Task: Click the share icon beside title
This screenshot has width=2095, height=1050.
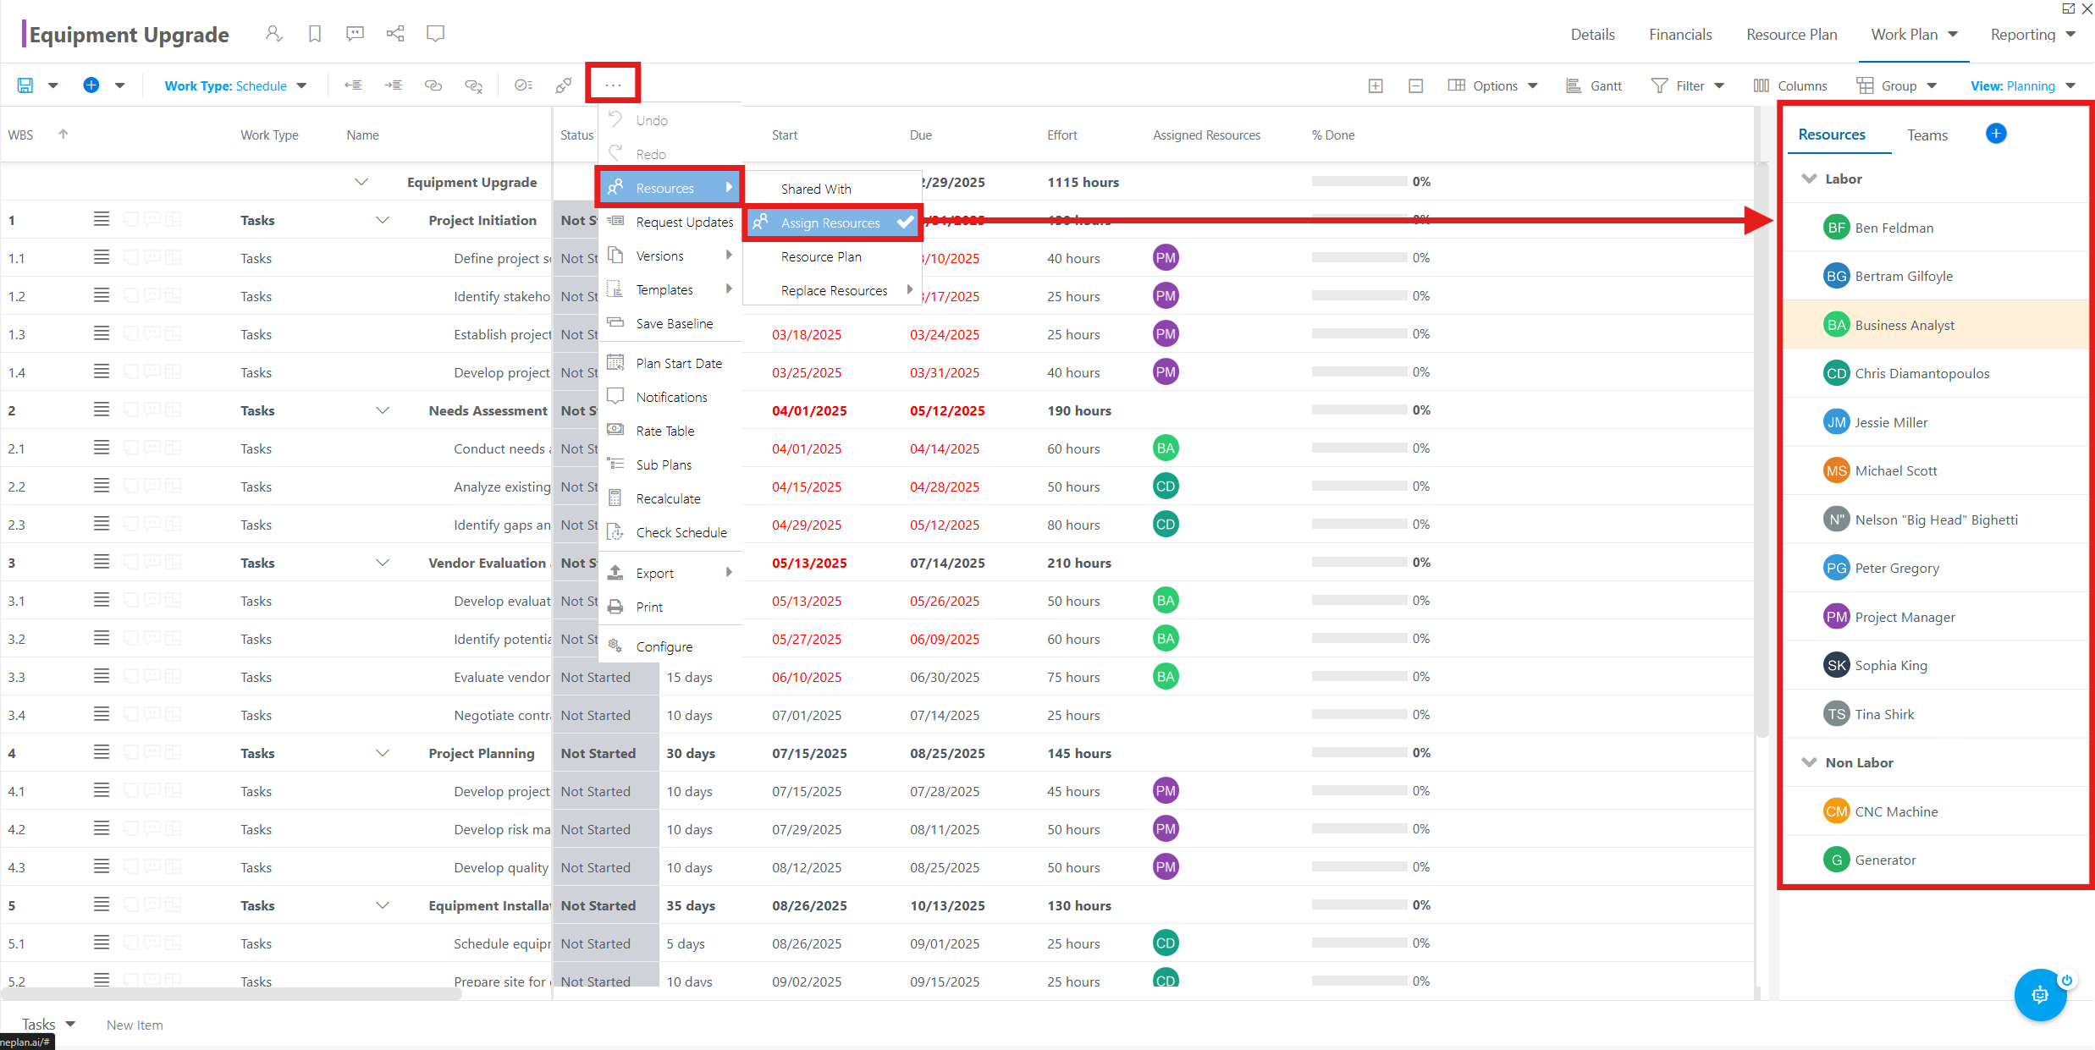Action: [395, 34]
